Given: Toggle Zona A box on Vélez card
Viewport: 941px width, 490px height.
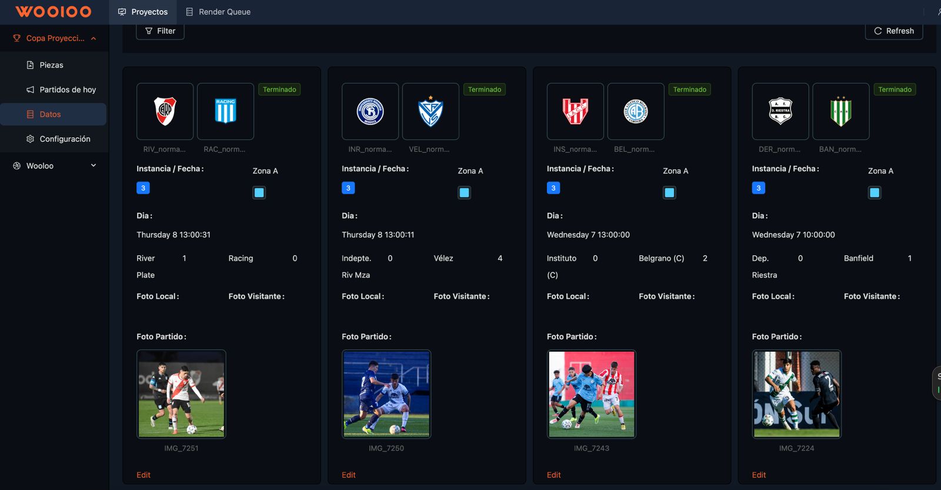Looking at the screenshot, I should coord(464,192).
